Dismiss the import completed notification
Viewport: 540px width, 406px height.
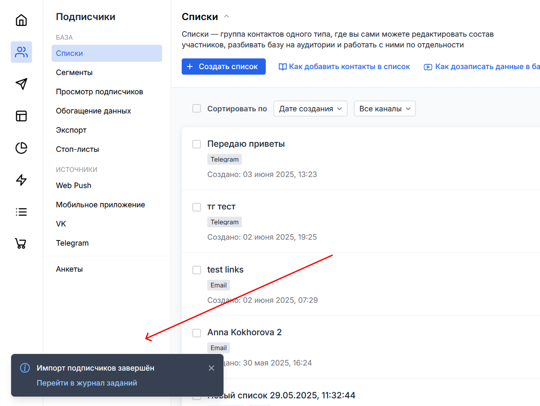point(211,368)
